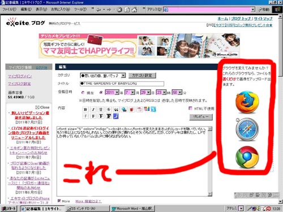Click the IE Forward arrow button
The width and height of the screenshot is (283, 212).
[x=109, y=10]
